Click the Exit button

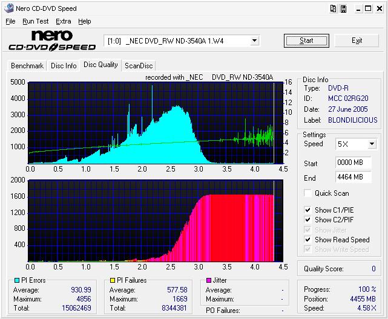click(x=357, y=40)
